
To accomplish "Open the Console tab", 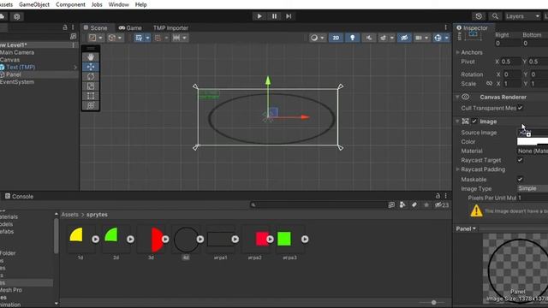I will pyautogui.click(x=19, y=196).
